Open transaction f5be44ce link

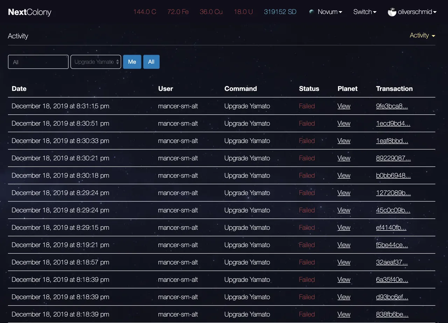click(392, 245)
